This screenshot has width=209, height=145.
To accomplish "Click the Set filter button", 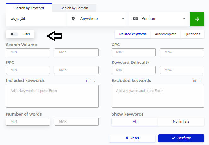I will point(181,138).
